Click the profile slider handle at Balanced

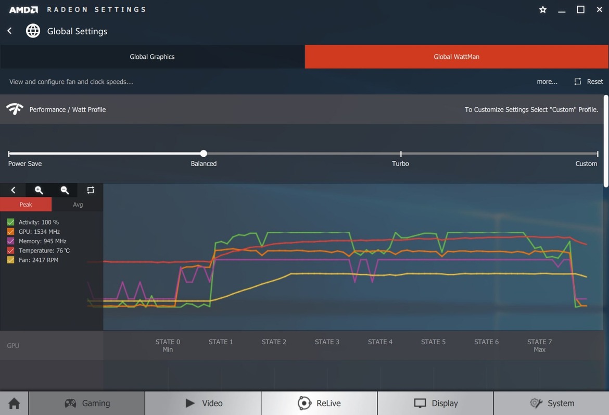204,154
